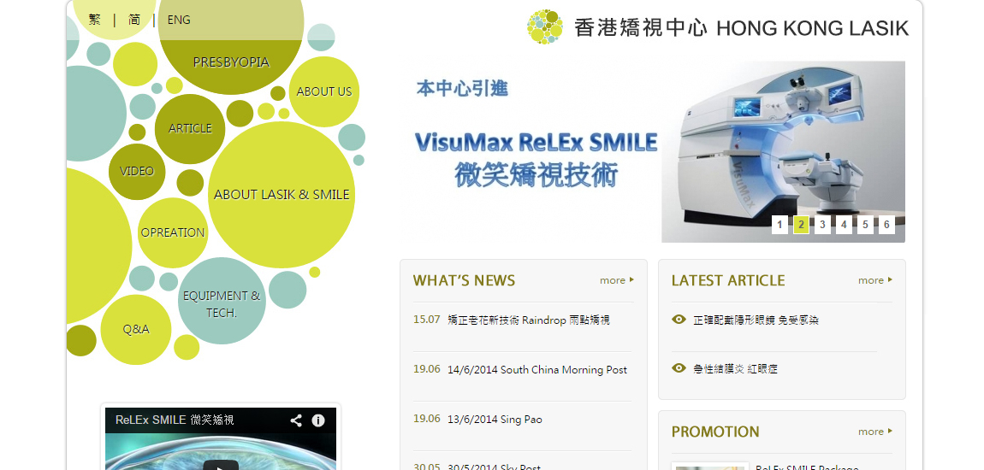Open the video info icon
Image resolution: width=984 pixels, height=470 pixels.
coord(318,420)
